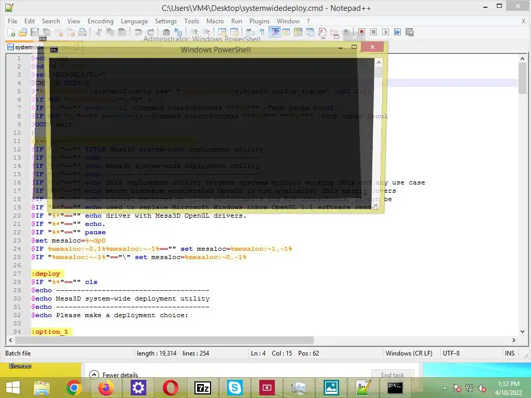Image resolution: width=531 pixels, height=398 pixels.
Task: Save the document with the Save icon
Action: (x=35, y=32)
